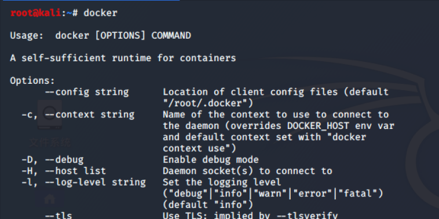Image resolution: width=439 pixels, height=219 pixels.
Task: Click the 文件系统 desktop icon label
Action: point(50,143)
